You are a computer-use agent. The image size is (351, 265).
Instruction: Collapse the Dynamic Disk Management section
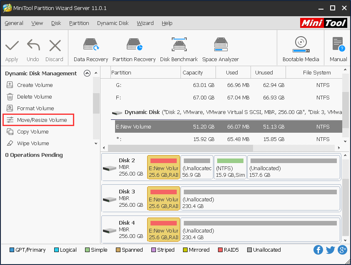click(x=87, y=73)
